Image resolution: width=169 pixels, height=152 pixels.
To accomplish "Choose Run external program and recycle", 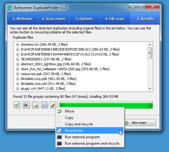I will 90,143.
